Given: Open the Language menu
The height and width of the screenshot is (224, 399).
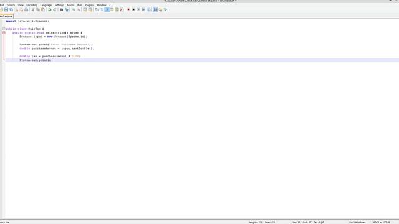Looking at the screenshot, I should (46, 5).
